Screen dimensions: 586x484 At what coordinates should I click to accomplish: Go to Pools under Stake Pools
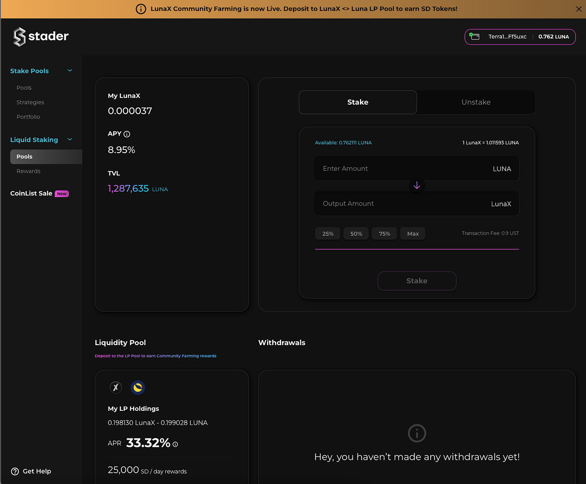24,88
